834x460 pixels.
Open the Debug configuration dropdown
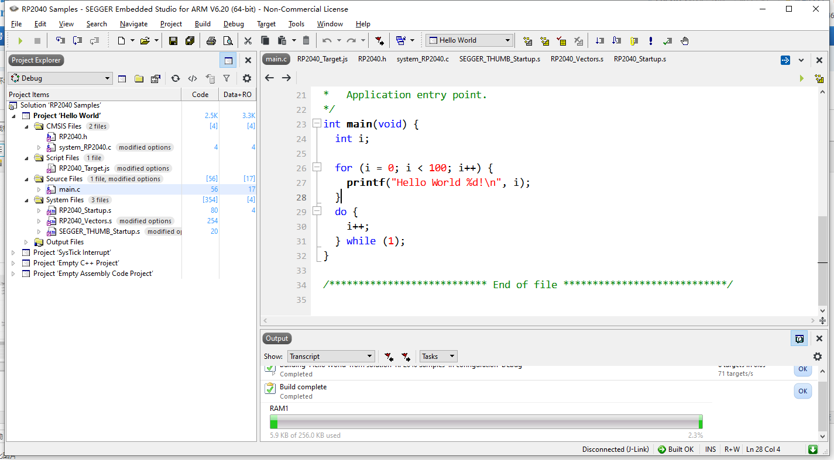click(60, 78)
